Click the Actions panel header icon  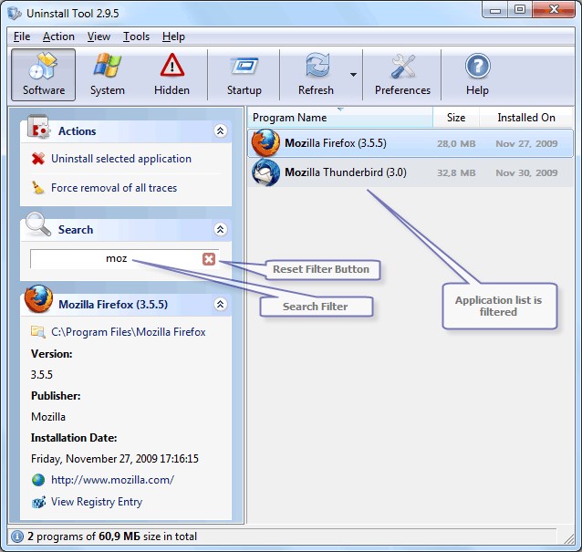coord(38,127)
